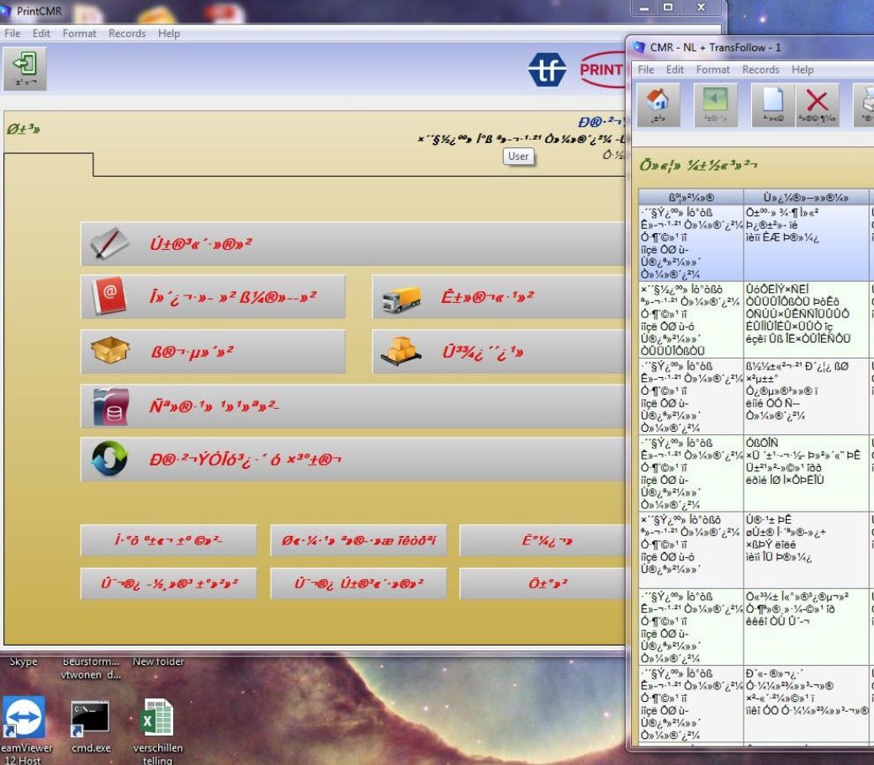This screenshot has width=874, height=765.
Task: Open the Records menu in PrintCMR window
Action: (127, 34)
